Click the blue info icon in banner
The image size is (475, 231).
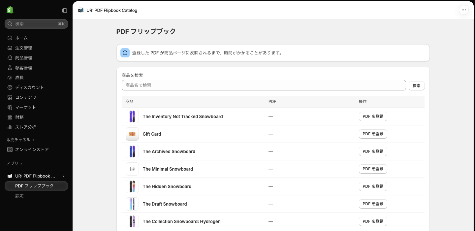coord(125,53)
